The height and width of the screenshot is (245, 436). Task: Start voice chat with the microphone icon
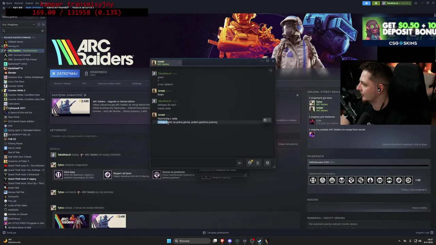click(x=267, y=163)
